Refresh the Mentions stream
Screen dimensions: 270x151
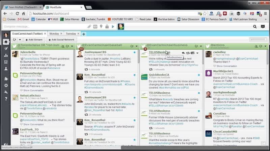[x=261, y=46]
